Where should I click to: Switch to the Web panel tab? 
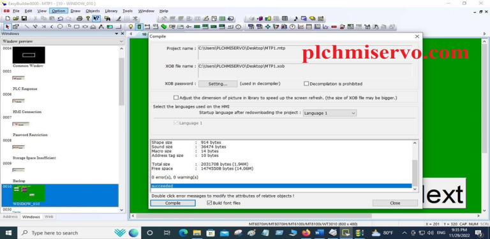(48, 217)
